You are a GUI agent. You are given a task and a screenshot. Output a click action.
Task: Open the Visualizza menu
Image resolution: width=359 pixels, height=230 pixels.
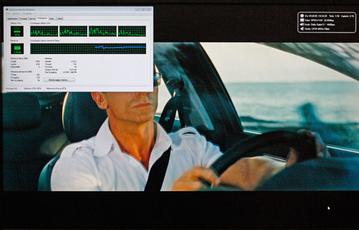[28, 14]
